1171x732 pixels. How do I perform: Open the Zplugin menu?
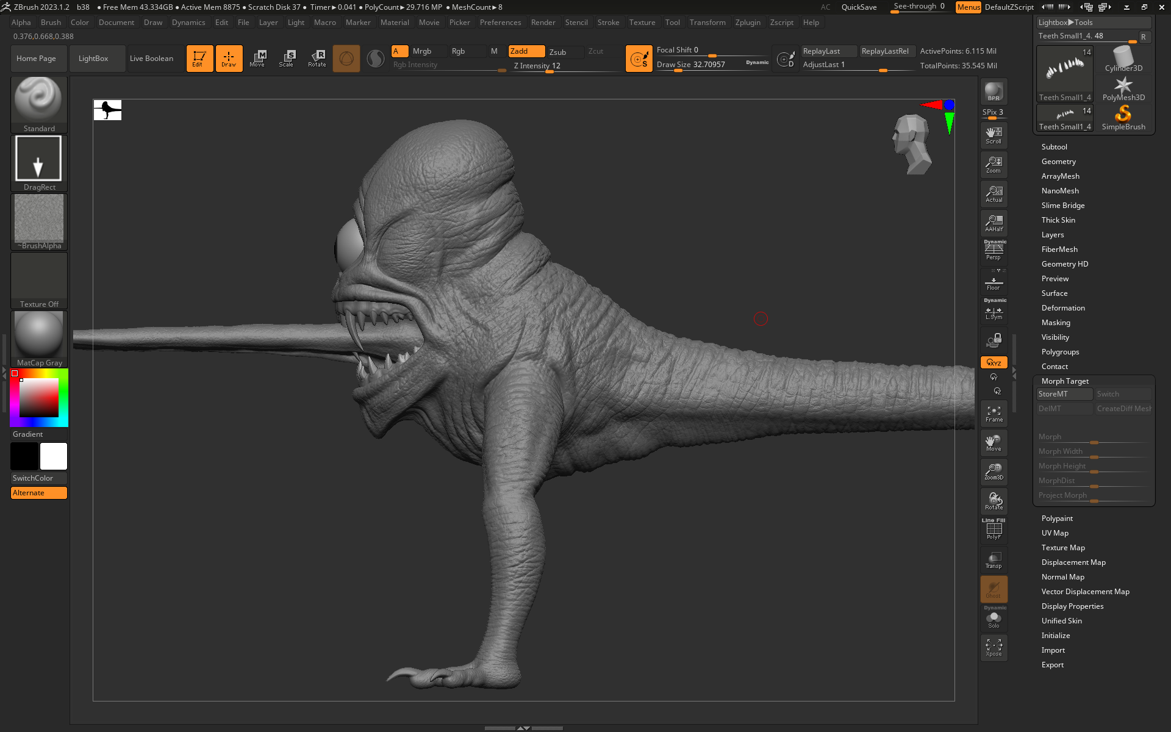[748, 23]
